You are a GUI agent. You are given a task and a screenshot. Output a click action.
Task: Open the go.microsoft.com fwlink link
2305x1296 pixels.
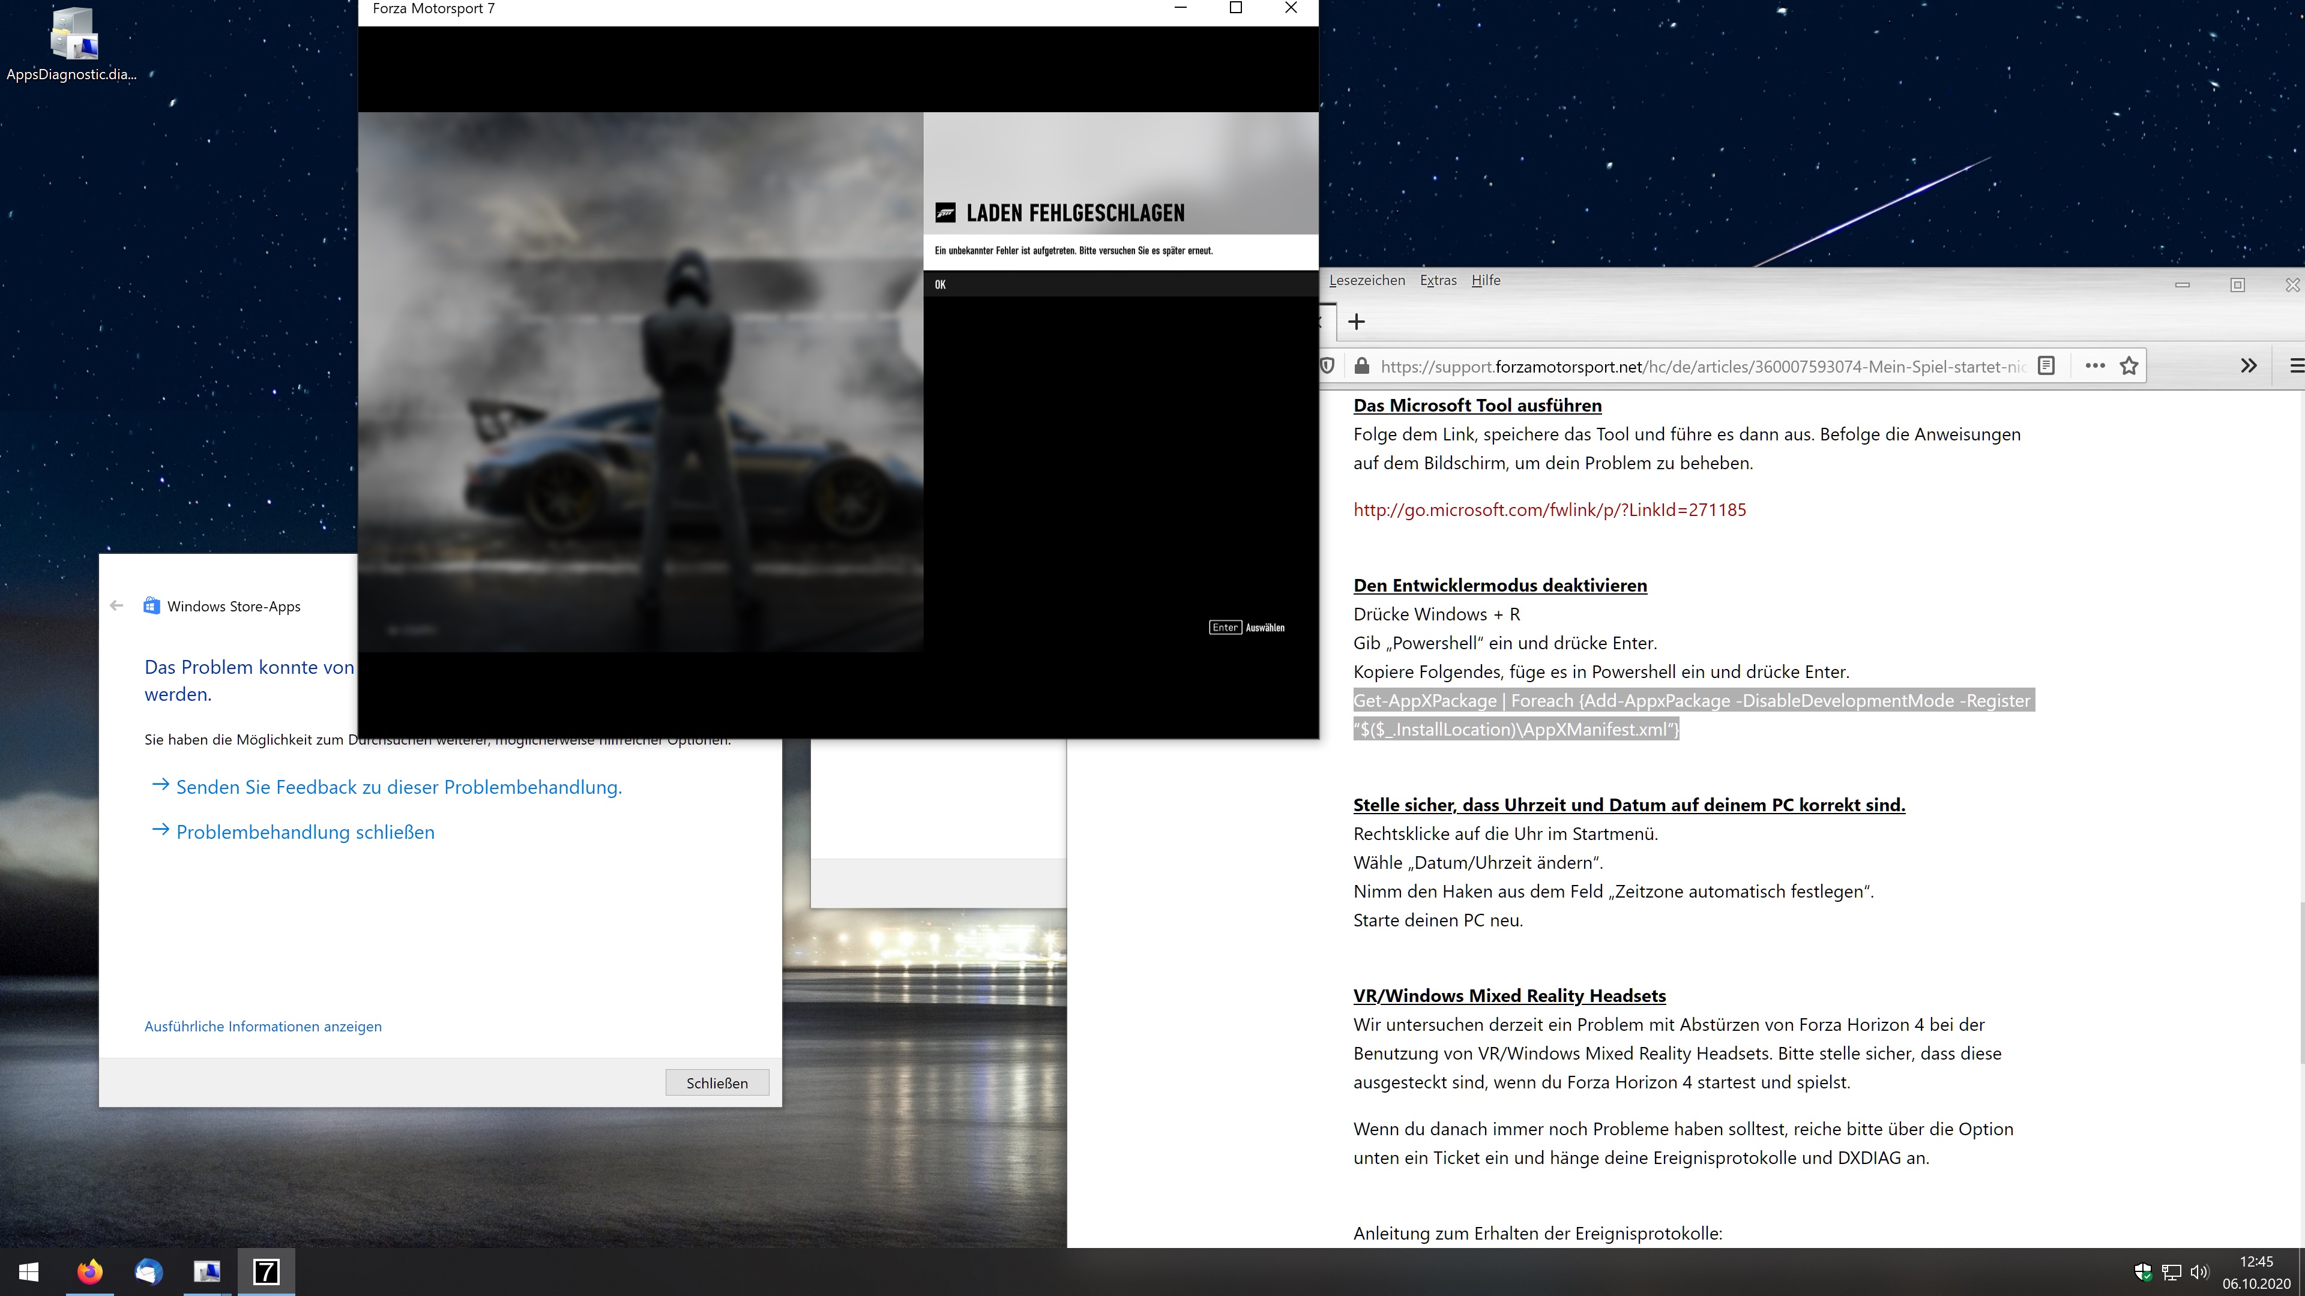(x=1549, y=510)
